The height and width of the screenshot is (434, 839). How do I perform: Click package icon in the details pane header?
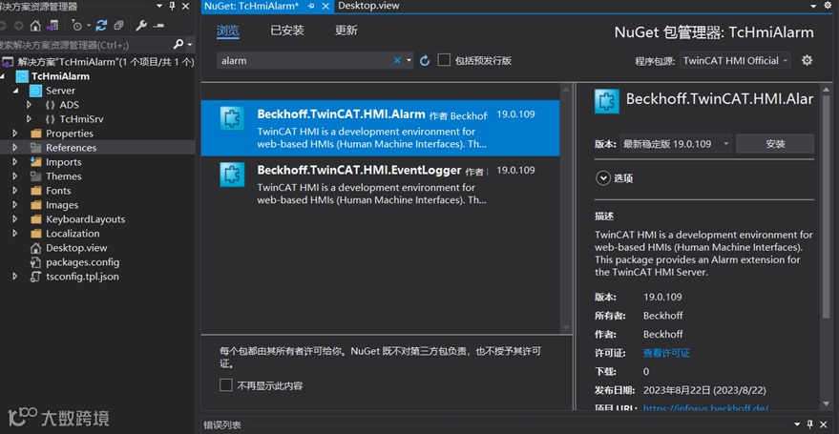(x=607, y=101)
